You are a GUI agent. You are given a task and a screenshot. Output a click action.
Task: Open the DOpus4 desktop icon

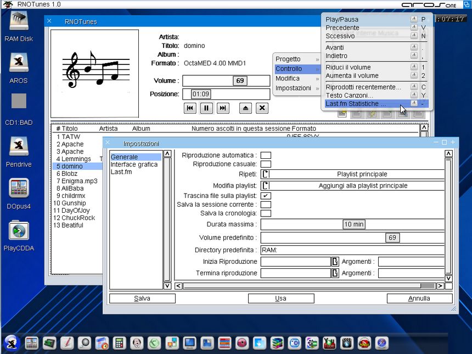(19, 188)
